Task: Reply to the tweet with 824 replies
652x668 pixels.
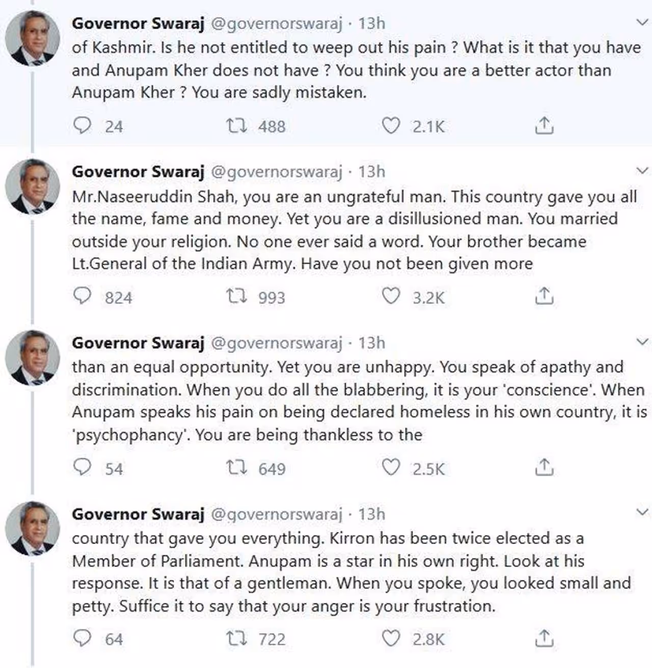Action: coord(82,296)
